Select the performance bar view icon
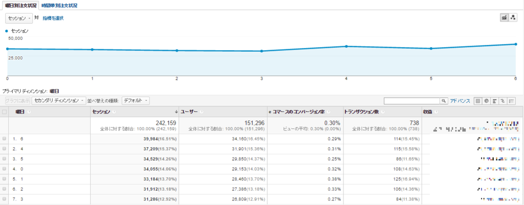 coord(494,101)
